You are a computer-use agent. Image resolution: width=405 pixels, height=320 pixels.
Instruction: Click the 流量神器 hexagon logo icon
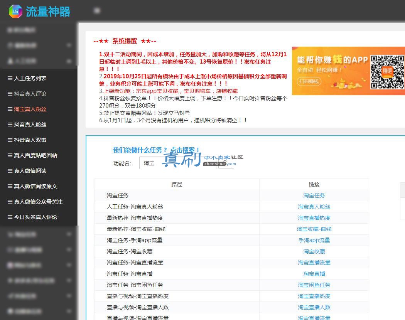click(x=15, y=11)
